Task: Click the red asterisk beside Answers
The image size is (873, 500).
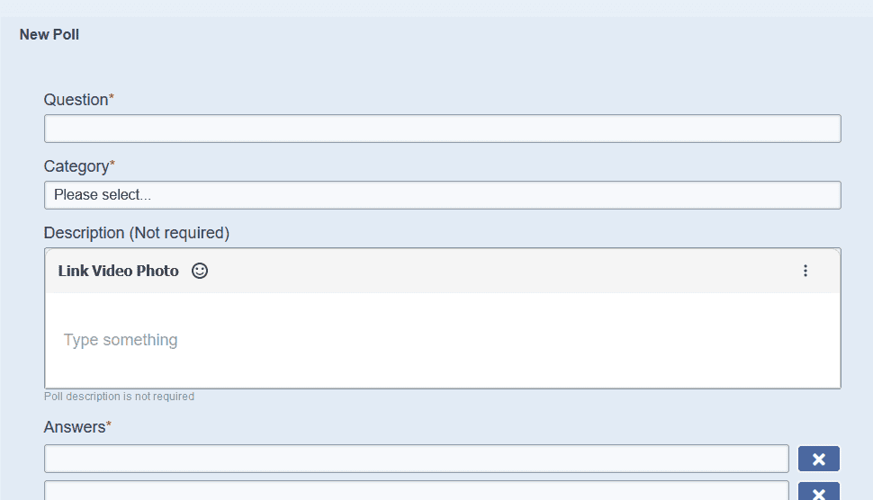Action: (109, 424)
